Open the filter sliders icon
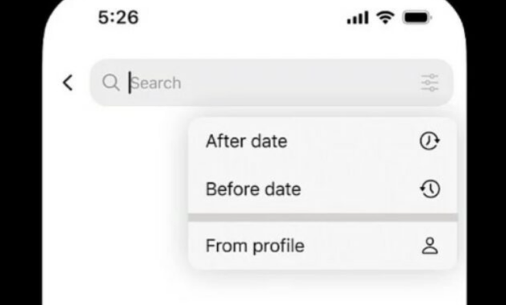 click(x=430, y=82)
